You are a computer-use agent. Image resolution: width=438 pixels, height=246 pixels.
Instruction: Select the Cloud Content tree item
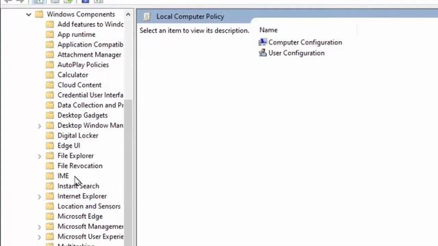coord(79,85)
